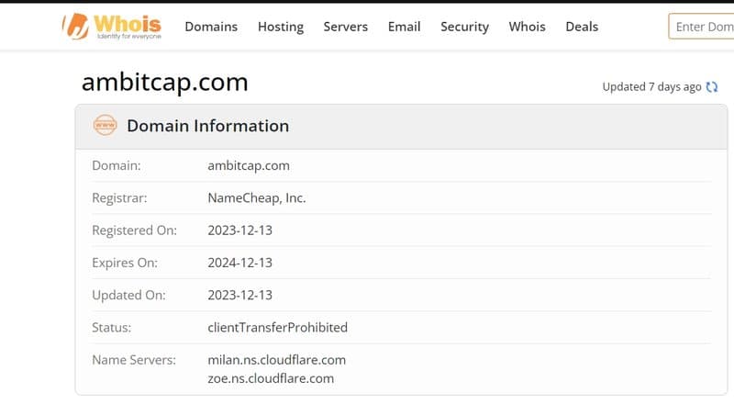The image size is (734, 404).
Task: Select name server zoe.ns.cloudflare.com
Action: [271, 378]
